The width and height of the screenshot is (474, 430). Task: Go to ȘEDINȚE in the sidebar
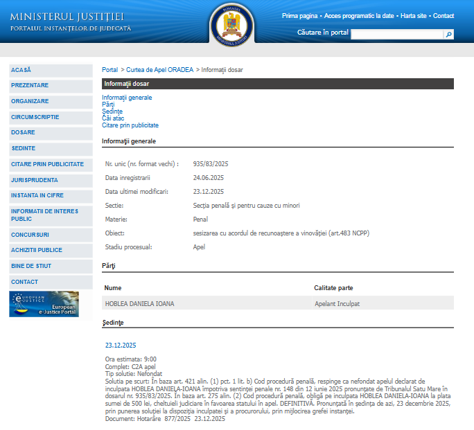point(23,148)
